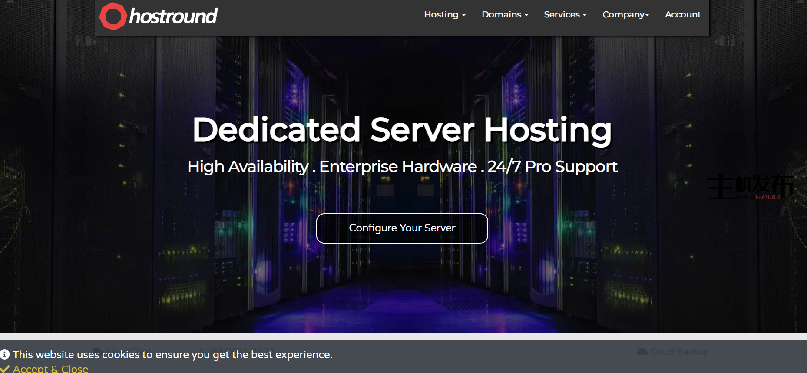Open the Company dropdown menu
This screenshot has height=373, width=807.
tap(625, 14)
